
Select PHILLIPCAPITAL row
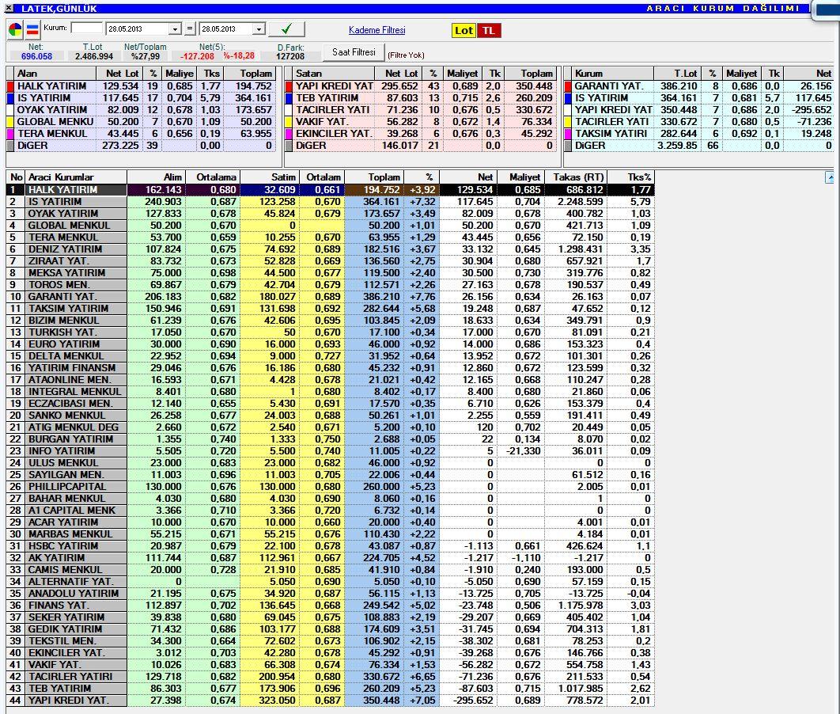click(x=330, y=487)
